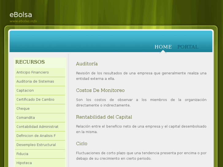Open the Auditoría article heading

tap(87, 64)
